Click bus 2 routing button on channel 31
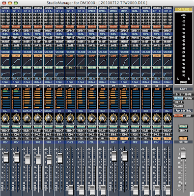Screen dimensions: 194x196 point(159,14)
